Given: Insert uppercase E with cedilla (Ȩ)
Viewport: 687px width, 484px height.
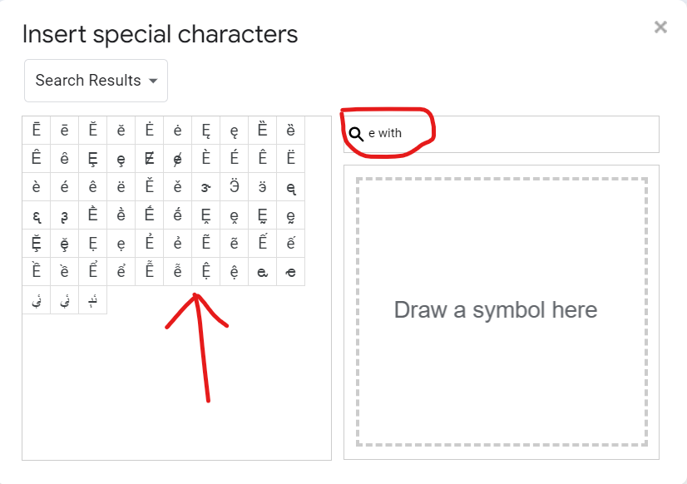Looking at the screenshot, I should 93,158.
